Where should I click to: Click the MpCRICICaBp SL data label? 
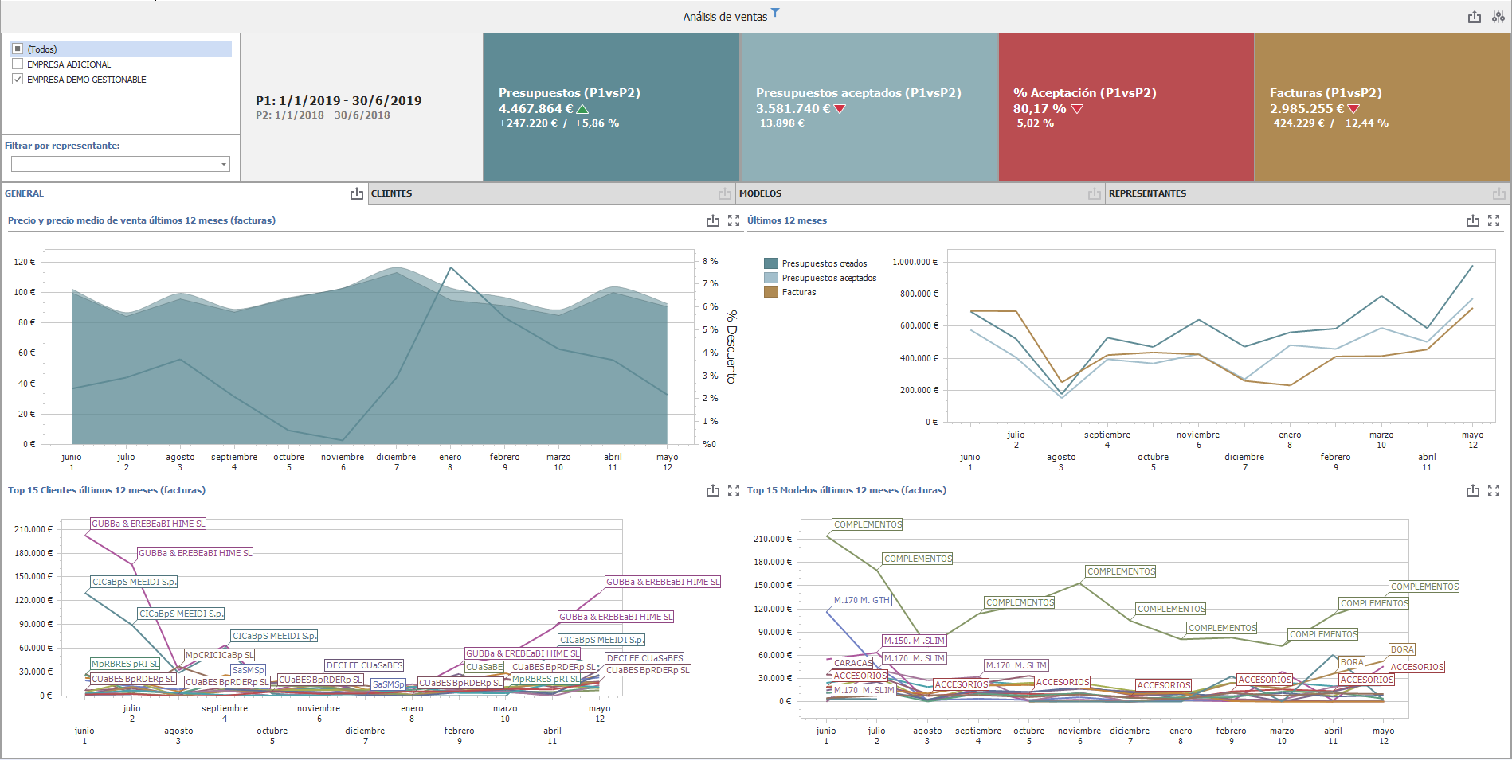[219, 656]
